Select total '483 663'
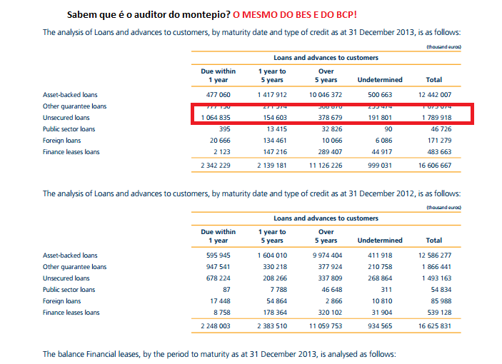The image size is (502, 364). (440, 152)
